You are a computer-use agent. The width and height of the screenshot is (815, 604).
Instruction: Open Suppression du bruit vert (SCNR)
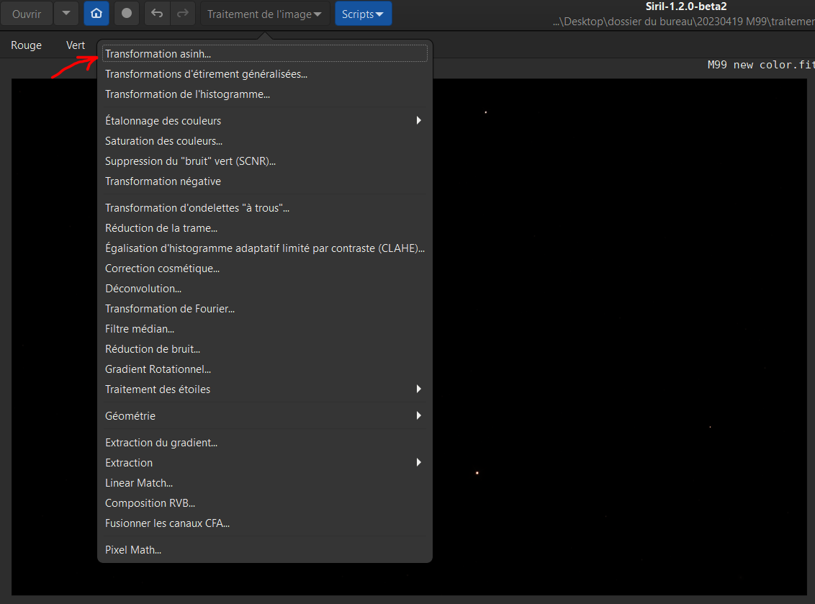[190, 161]
